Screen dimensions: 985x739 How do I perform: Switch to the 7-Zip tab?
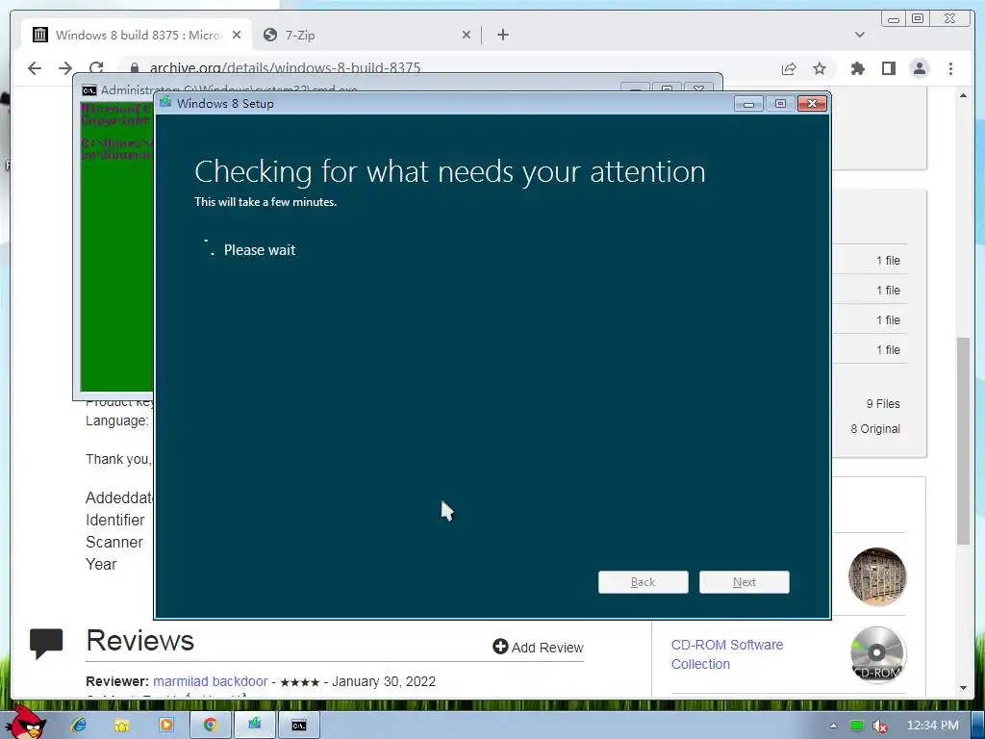tap(366, 35)
